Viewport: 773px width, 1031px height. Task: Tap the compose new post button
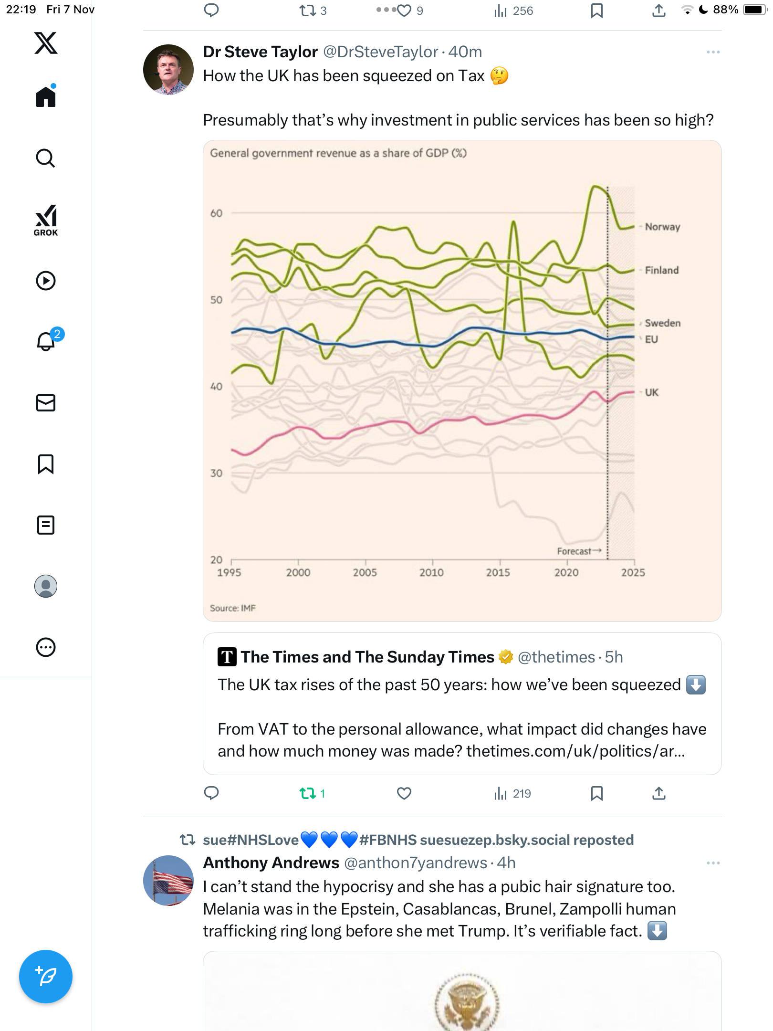point(46,977)
